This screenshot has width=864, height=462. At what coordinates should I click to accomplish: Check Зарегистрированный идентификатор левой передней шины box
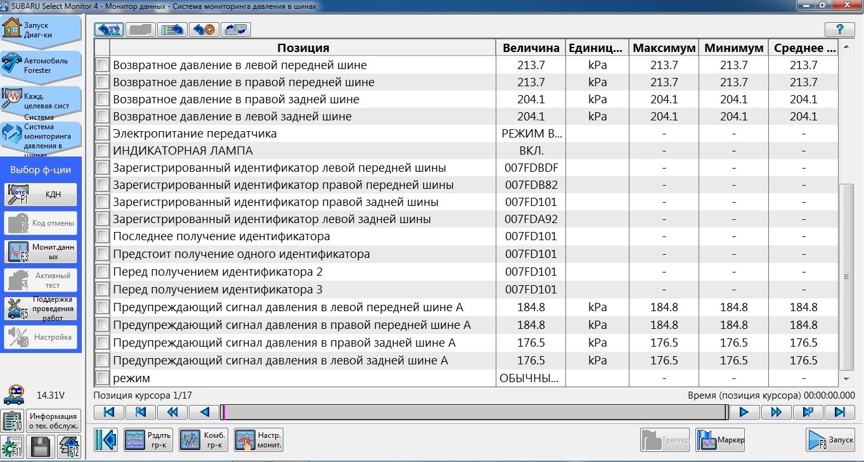pyautogui.click(x=102, y=168)
